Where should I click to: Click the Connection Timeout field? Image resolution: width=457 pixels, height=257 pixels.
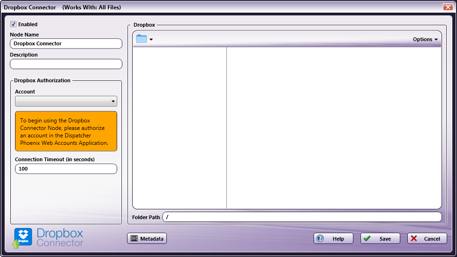tap(66, 169)
